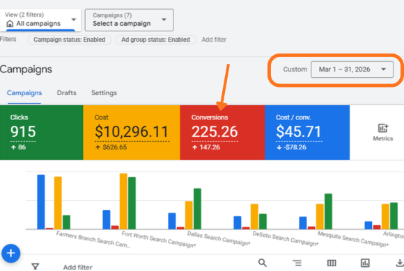Open the columns icon

coord(332,263)
